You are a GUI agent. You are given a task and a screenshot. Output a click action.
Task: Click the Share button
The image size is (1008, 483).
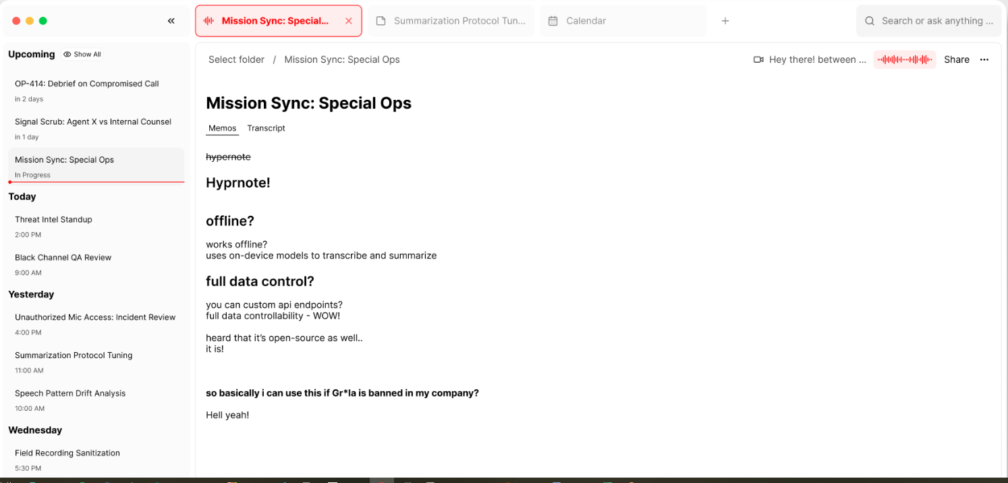coord(956,59)
